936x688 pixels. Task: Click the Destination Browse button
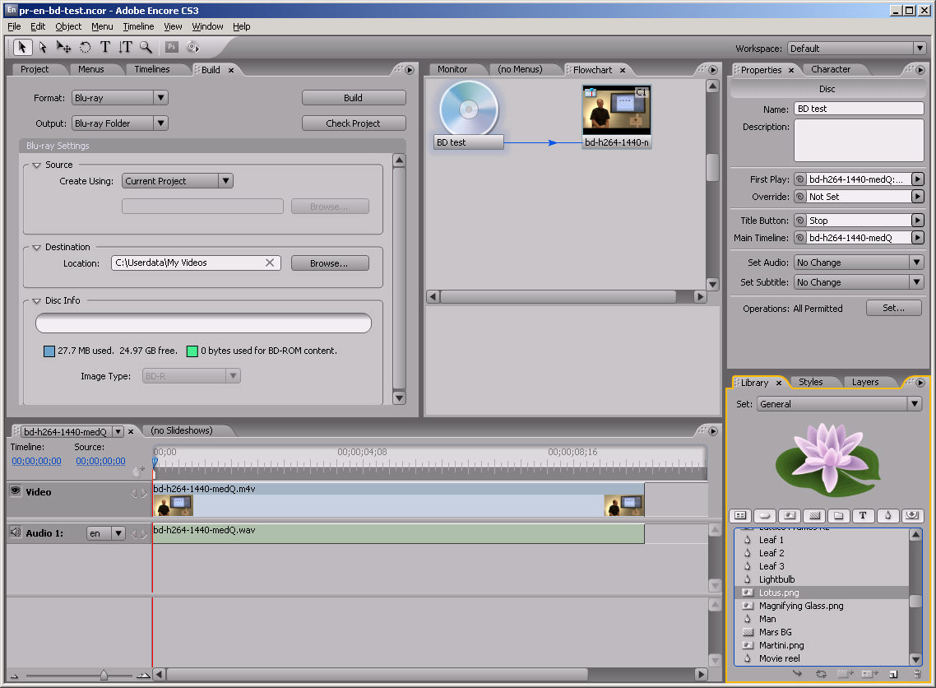pyautogui.click(x=330, y=263)
